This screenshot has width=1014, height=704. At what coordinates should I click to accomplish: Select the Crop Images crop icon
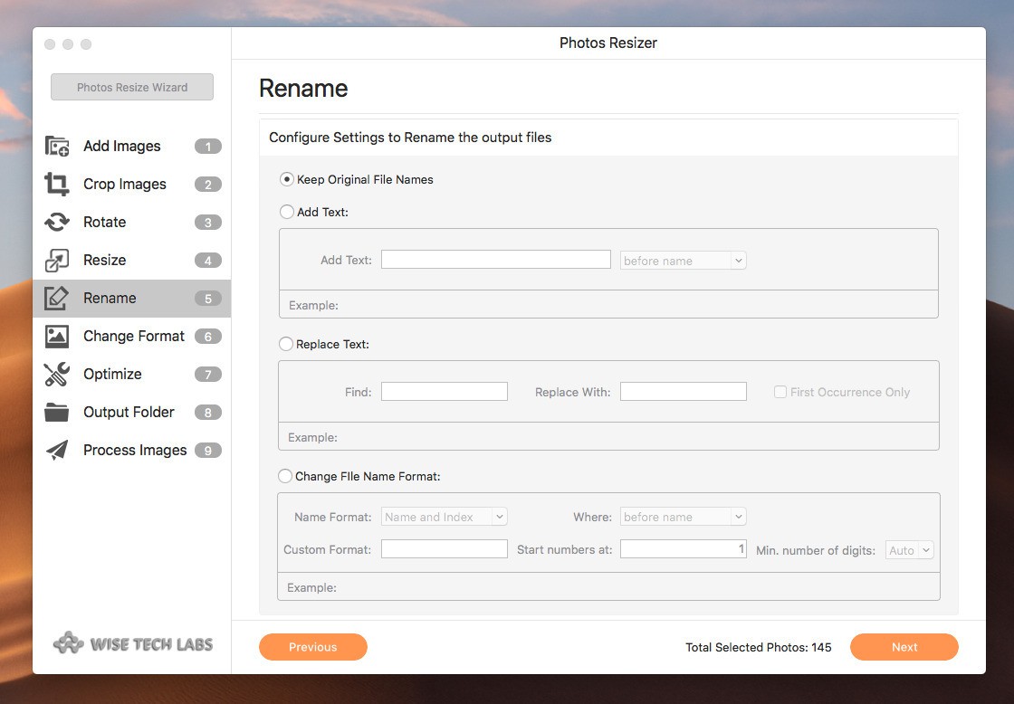[57, 185]
